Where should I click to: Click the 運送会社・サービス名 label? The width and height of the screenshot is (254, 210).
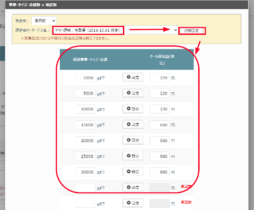click(x=32, y=30)
